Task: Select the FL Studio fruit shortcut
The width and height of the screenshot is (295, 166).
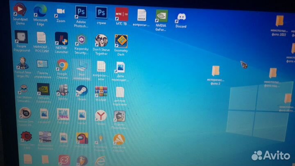Action: point(82,161)
